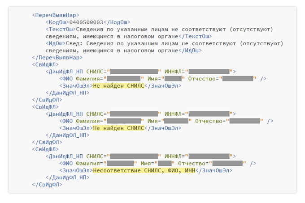The image size is (305, 203).
Task: Click the redacted ИННФЛ value in second record
Action: point(209,114)
